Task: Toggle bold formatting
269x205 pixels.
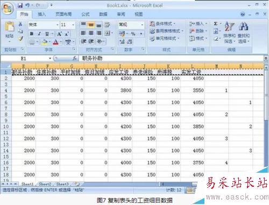Action: tap(32, 33)
